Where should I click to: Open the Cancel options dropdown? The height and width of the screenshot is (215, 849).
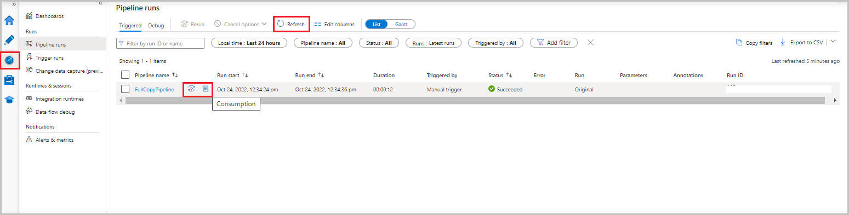click(241, 24)
